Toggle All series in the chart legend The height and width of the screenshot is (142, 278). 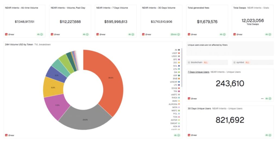pyautogui.click(x=177, y=50)
